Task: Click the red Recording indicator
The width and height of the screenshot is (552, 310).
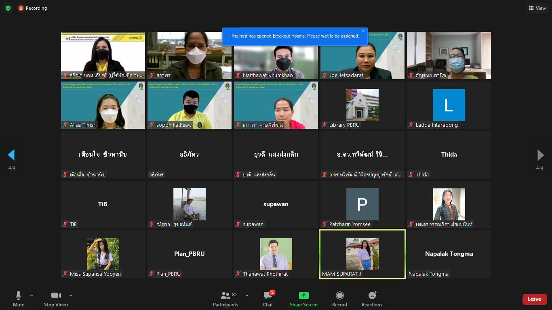Action: pos(33,8)
